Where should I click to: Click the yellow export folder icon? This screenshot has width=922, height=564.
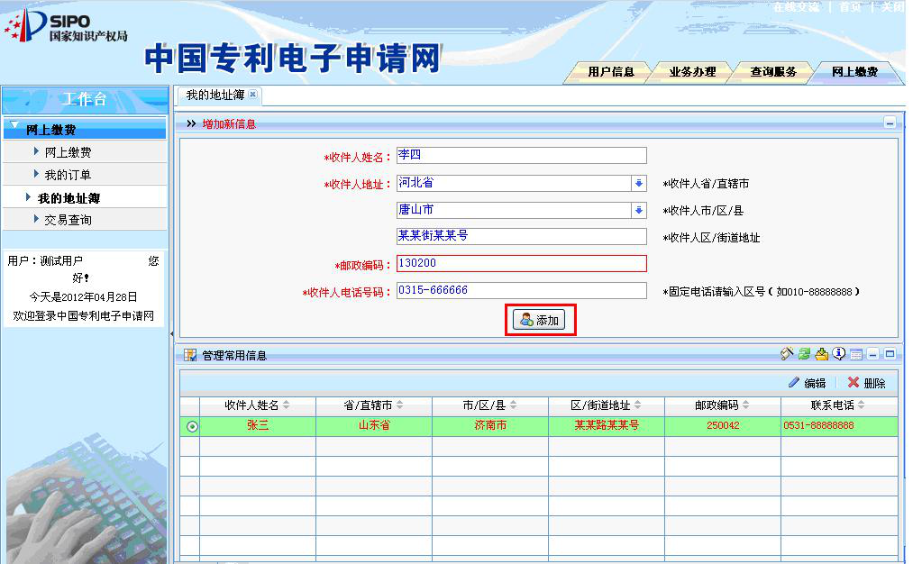click(821, 355)
